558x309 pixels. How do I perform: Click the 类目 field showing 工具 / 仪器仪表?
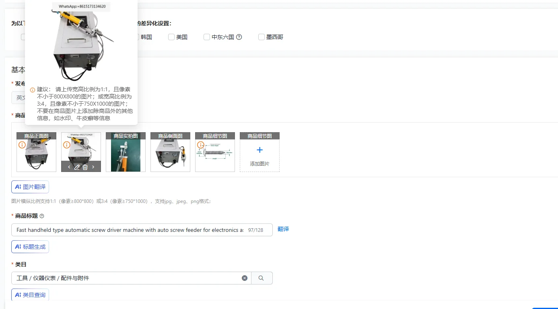pos(131,278)
